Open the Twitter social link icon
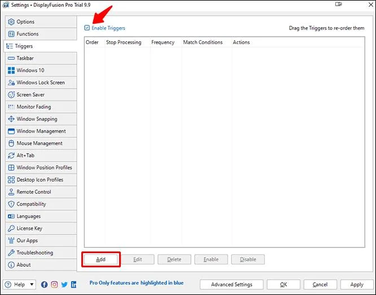Screen dimensions: 376x295 (64, 285)
